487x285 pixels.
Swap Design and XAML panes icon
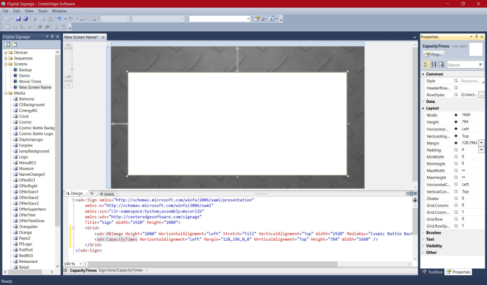(92, 194)
